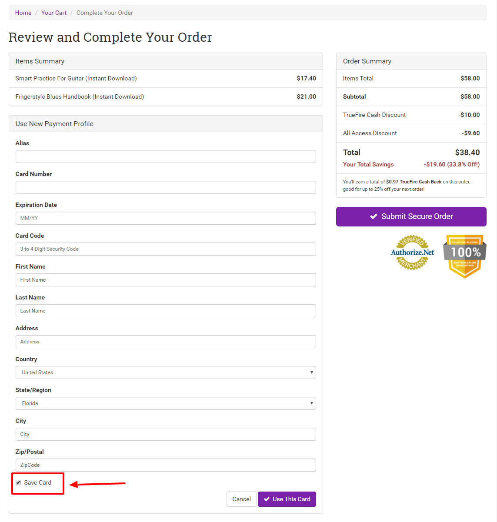Click into the Card Number field
The image size is (497, 522).
point(166,187)
